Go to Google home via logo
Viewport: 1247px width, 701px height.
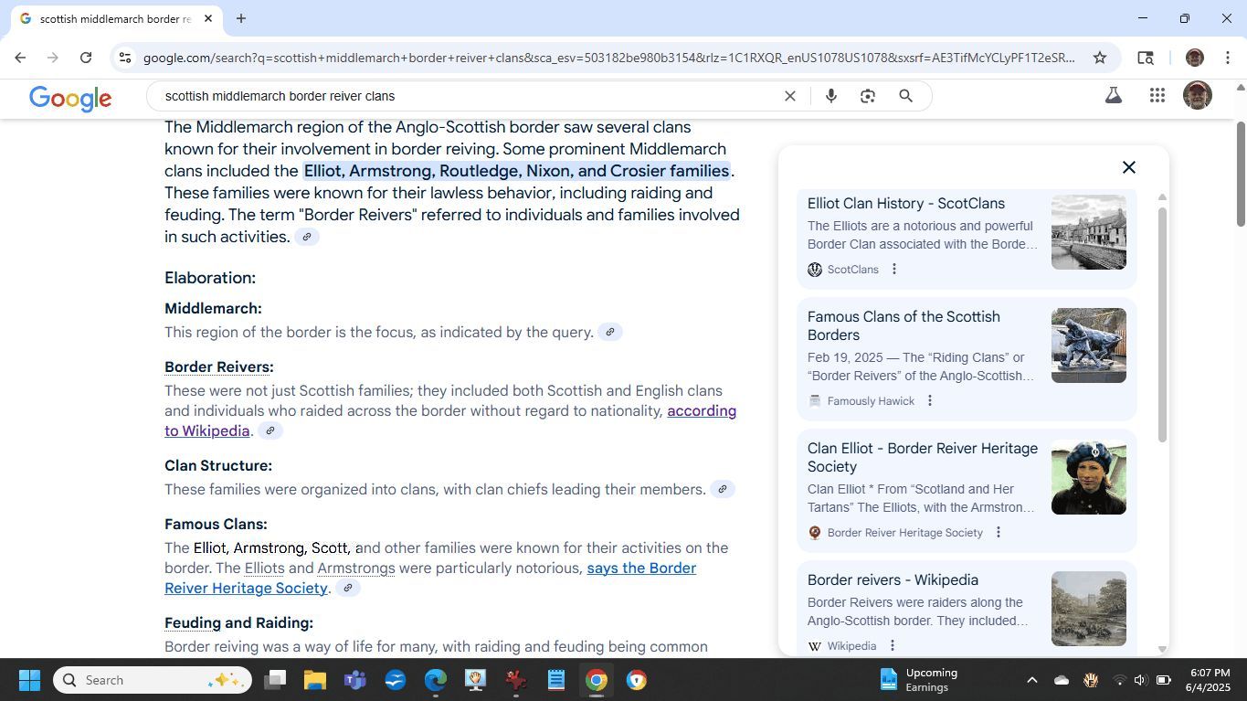70,98
